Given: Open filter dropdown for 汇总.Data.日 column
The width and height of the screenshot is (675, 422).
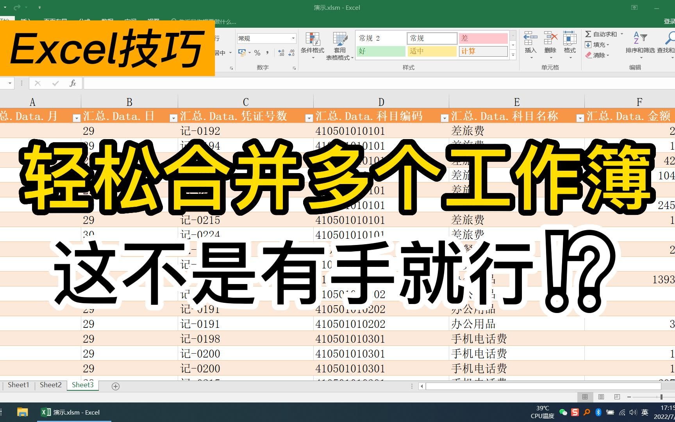Looking at the screenshot, I should (173, 118).
